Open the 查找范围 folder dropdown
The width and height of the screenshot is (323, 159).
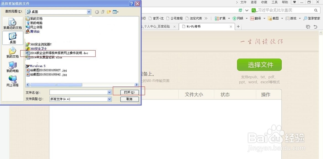(89, 12)
